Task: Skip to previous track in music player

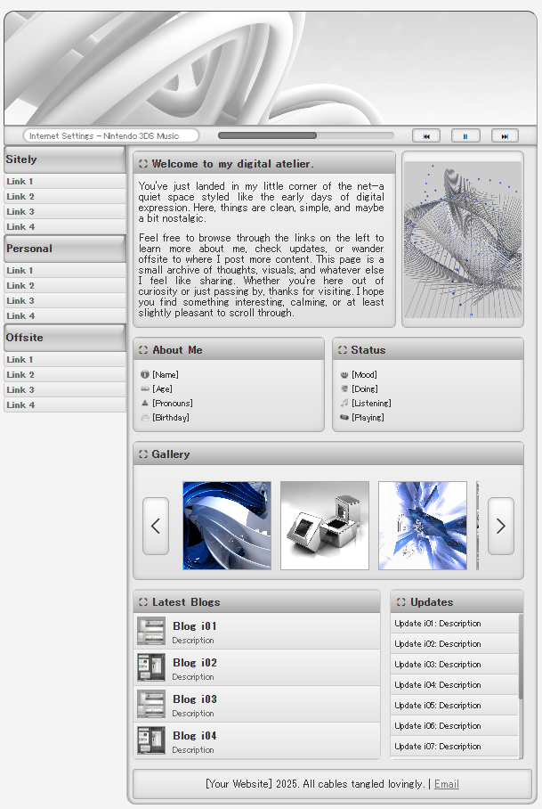Action: pos(426,136)
